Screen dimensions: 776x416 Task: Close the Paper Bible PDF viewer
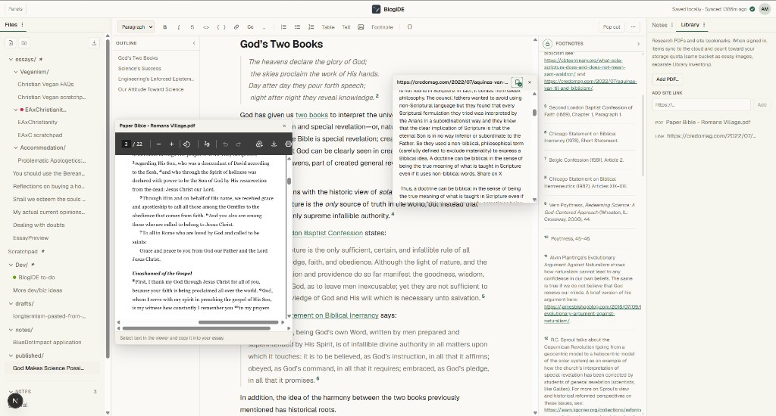(x=284, y=126)
